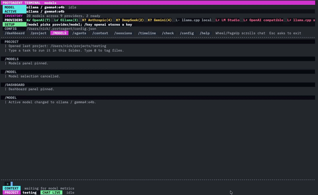Image resolution: width=318 pixels, height=195 pixels.
Task: Switch to the /context tab
Action: coord(100,33)
